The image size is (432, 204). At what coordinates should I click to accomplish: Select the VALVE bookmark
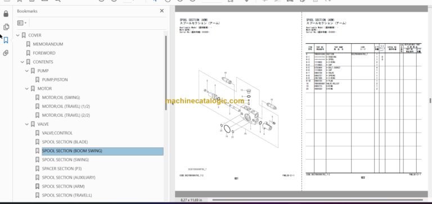click(43, 124)
